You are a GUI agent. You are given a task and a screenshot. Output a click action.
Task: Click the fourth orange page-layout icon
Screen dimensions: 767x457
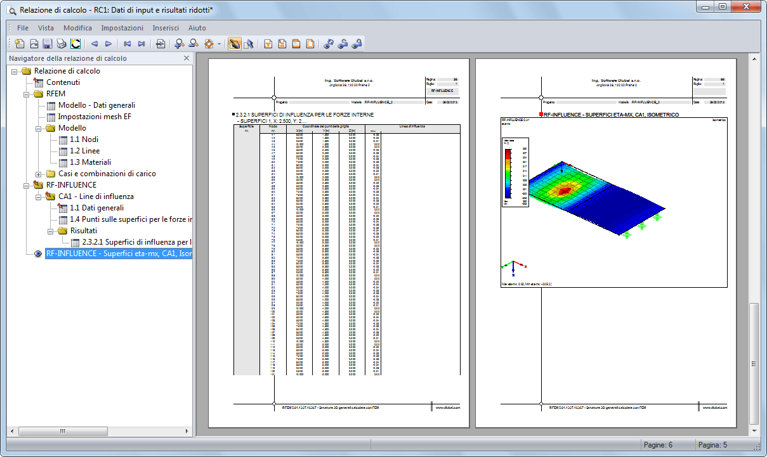(310, 44)
